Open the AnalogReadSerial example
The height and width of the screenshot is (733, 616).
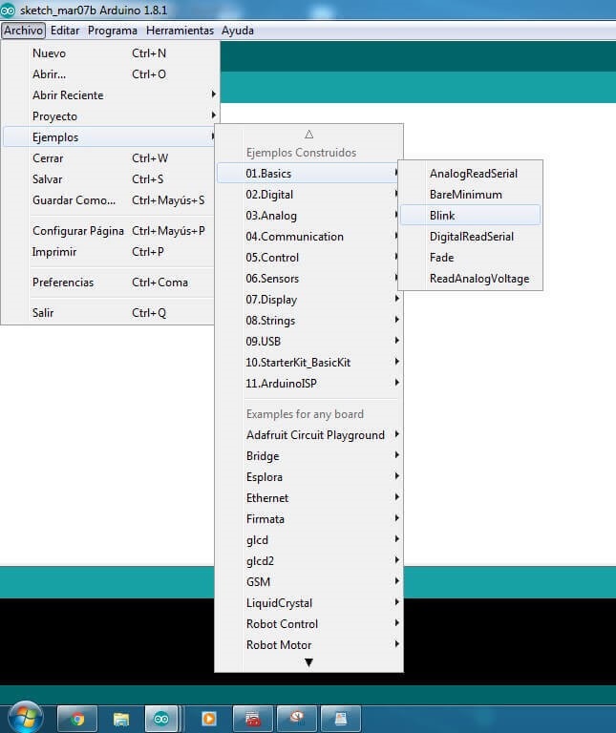pyautogui.click(x=471, y=174)
